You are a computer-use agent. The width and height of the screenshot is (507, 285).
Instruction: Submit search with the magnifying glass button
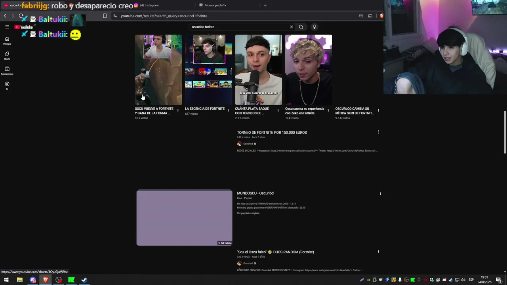point(301,27)
